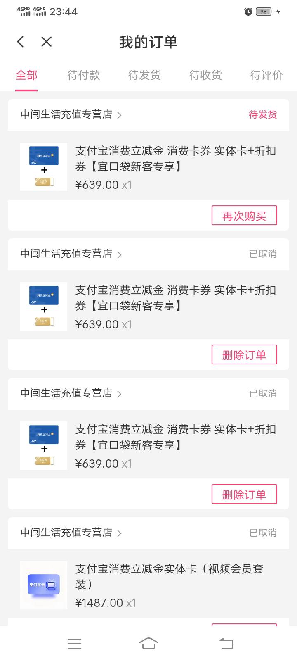Click 删除订单 on the third order
Viewport: 297px width, 661px height.
(244, 495)
